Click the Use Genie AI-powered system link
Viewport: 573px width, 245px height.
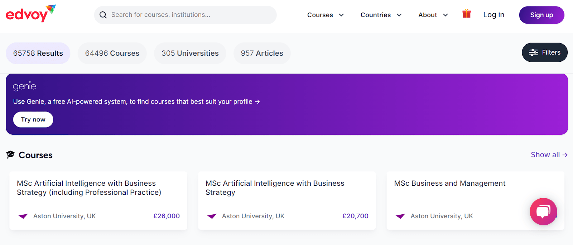click(136, 102)
